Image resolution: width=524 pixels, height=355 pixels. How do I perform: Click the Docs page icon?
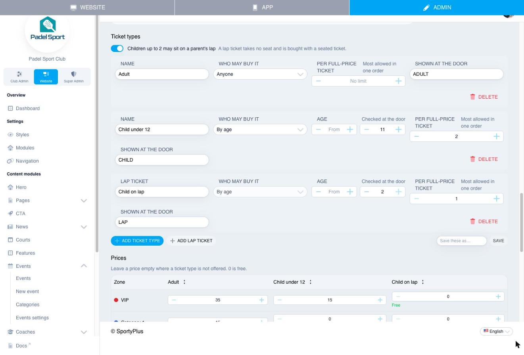(10, 346)
